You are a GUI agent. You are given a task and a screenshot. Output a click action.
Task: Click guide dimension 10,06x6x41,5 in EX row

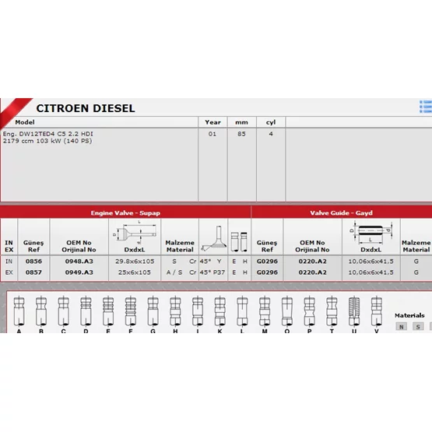click(x=371, y=272)
